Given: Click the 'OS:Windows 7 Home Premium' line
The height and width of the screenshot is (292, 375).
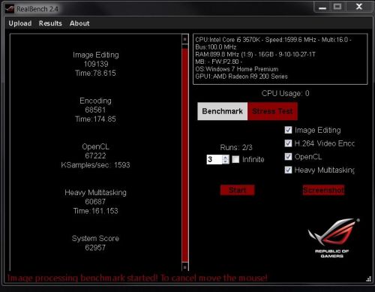Looking at the screenshot, I should (237, 69).
